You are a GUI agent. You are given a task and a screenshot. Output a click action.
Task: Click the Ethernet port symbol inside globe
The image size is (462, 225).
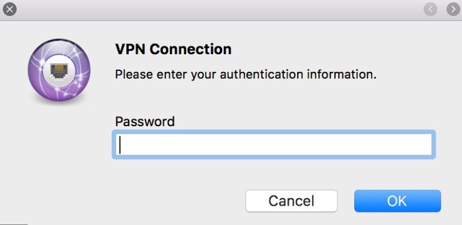click(59, 70)
